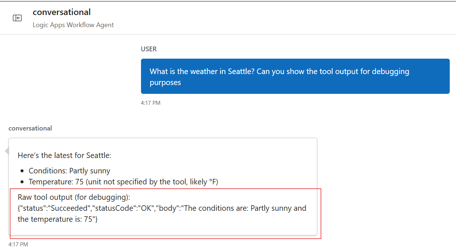
Task: Click "Here's the latest for Seattle" line
Action: pos(64,155)
